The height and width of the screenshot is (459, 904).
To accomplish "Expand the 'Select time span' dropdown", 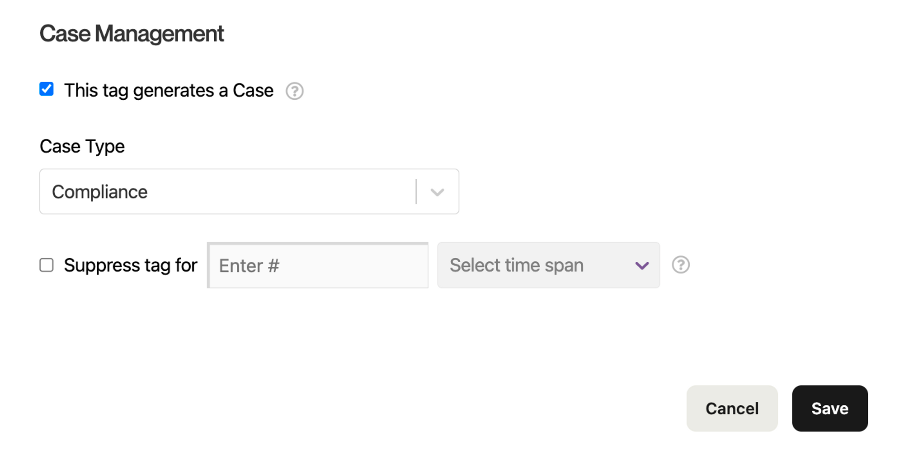I will tap(548, 265).
